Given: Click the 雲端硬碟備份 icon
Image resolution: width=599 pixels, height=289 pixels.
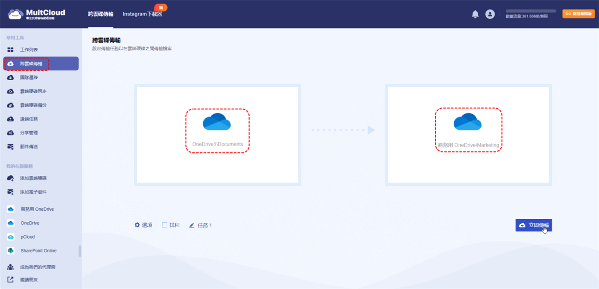Looking at the screenshot, I should click(x=10, y=105).
